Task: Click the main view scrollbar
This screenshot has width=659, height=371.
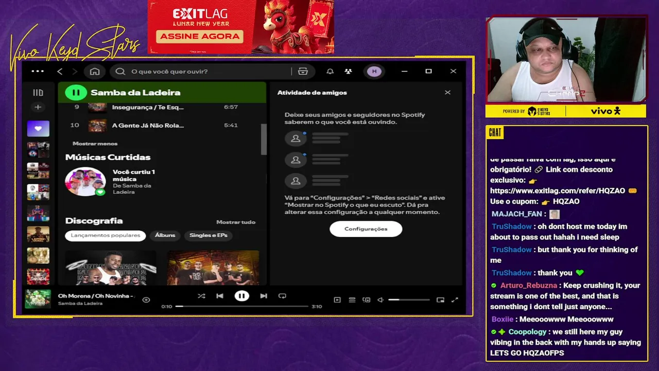Action: (x=264, y=139)
